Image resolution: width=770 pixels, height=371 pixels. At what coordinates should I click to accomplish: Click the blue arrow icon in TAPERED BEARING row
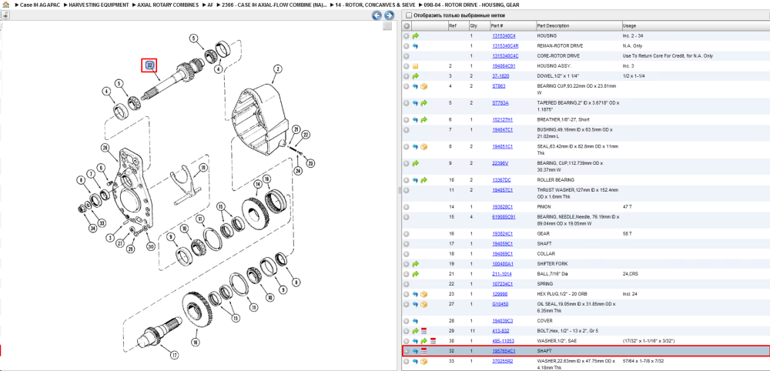pyautogui.click(x=416, y=103)
